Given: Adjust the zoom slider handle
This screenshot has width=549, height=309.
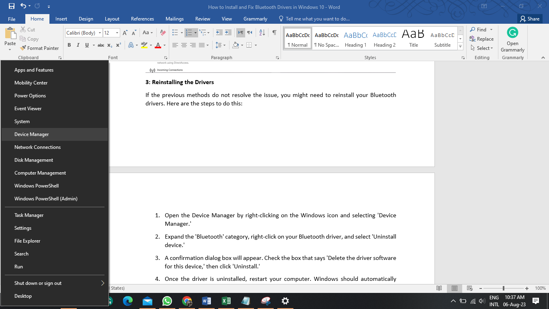Looking at the screenshot, I should tap(503, 288).
